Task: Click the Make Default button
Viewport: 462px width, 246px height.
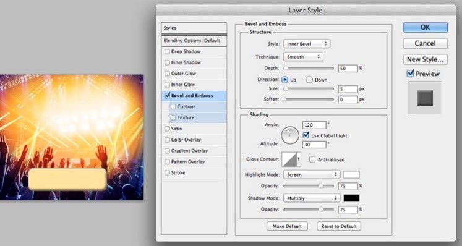Action: (x=287, y=226)
